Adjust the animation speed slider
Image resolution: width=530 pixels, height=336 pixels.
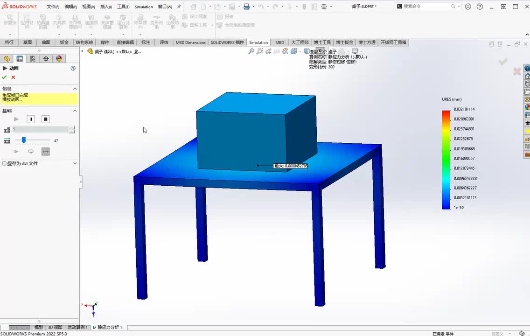[x=24, y=140]
